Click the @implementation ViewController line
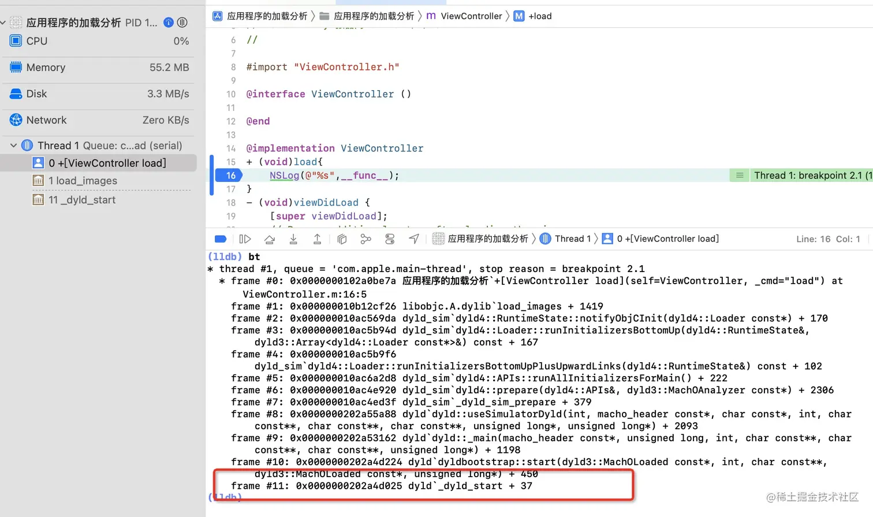Image resolution: width=873 pixels, height=517 pixels. point(335,148)
